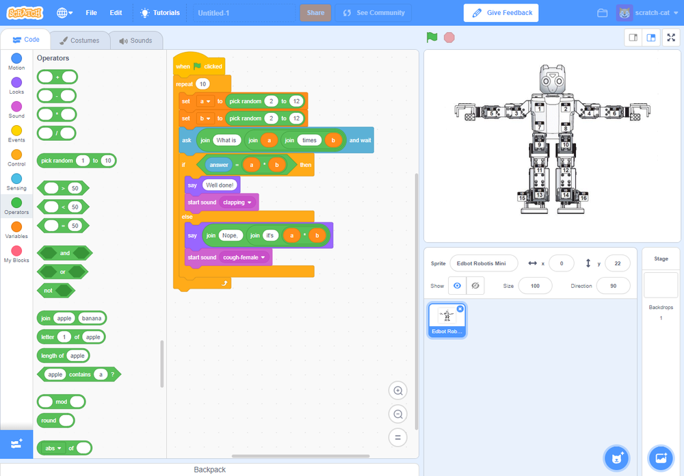Click the sprite x position input field
The image size is (684, 476).
(x=561, y=263)
